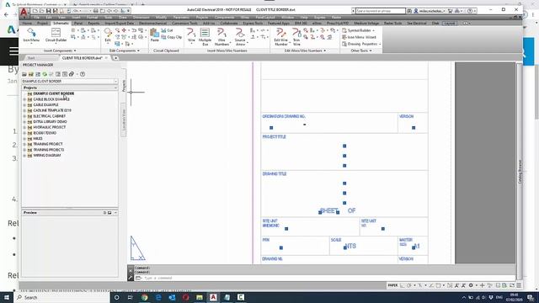The image size is (539, 303).
Task: Click the Copy Clip button
Action: pos(171,37)
